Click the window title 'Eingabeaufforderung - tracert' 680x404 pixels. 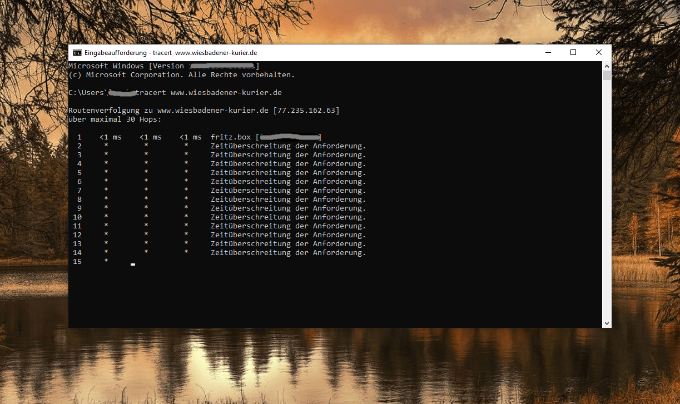(128, 53)
